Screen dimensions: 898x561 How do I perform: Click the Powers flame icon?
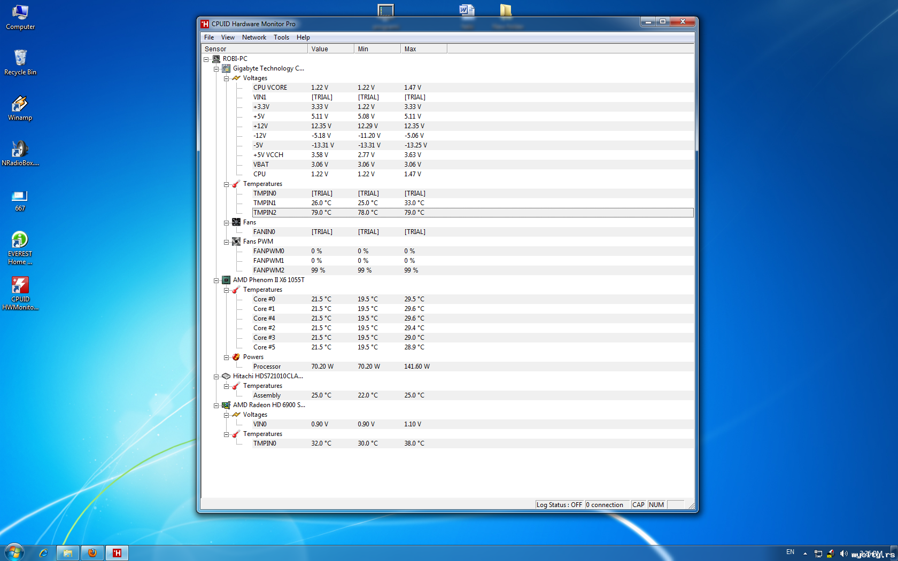[236, 357]
